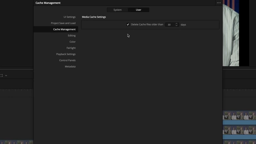Screen dimensions: 256x144
Task: Click the 'days' label text
Action: [183, 25]
